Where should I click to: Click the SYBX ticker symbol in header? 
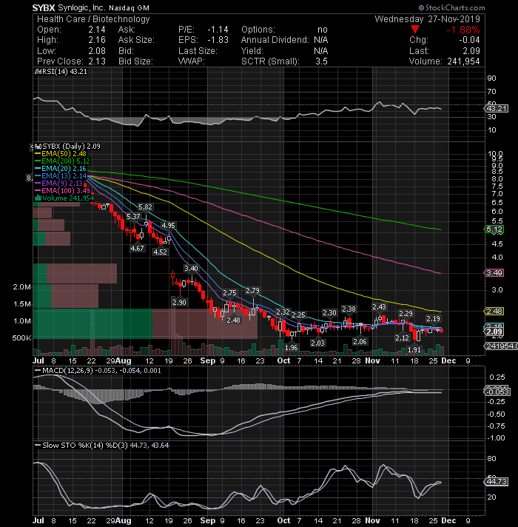pos(44,7)
